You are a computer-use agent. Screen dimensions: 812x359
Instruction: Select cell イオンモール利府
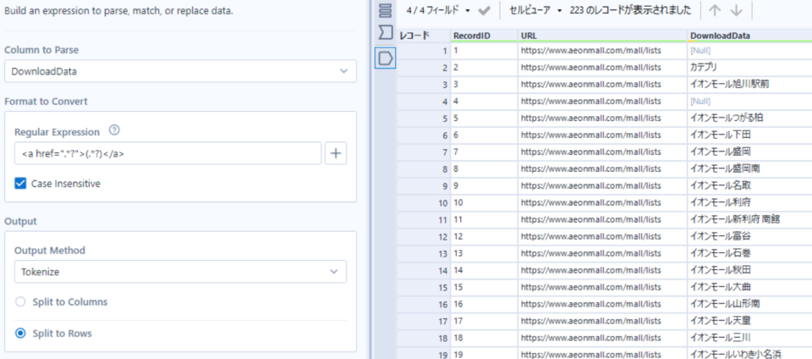click(749, 202)
